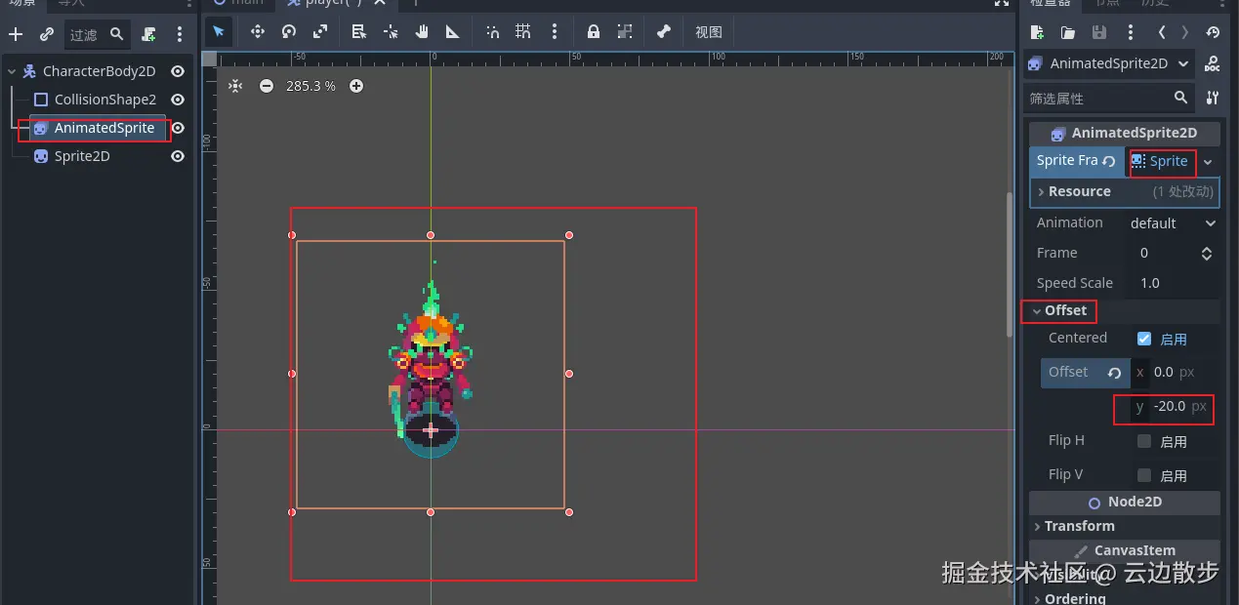Click the attach script icon in scene dock
This screenshot has height=605, width=1239.
(148, 34)
